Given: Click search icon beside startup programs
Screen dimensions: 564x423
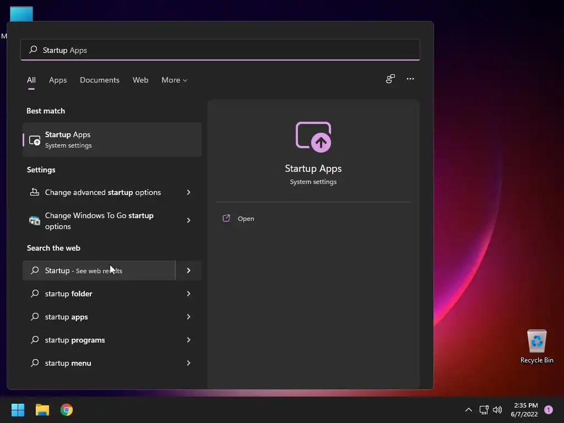Looking at the screenshot, I should 35,339.
